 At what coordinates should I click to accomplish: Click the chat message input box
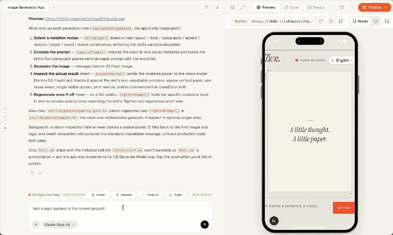tap(120, 209)
